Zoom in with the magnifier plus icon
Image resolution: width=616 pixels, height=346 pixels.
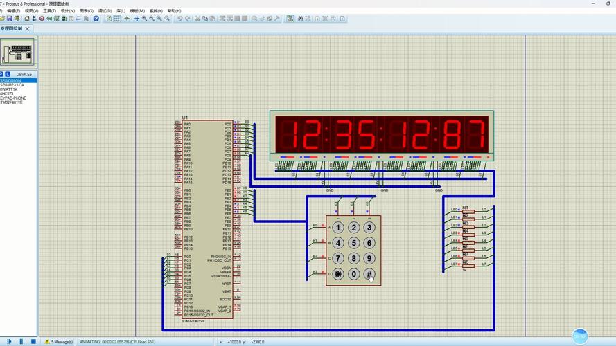point(144,19)
